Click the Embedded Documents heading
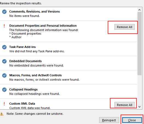The width and height of the screenshot is (144, 124). coord(25,61)
